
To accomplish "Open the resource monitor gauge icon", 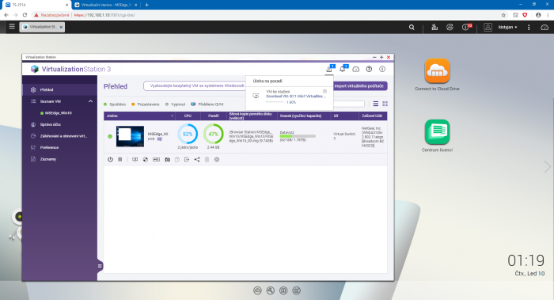I will point(356,69).
